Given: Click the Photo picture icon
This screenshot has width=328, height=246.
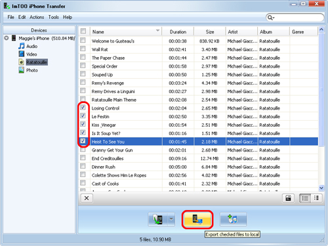Looking at the screenshot, I should 22,70.
